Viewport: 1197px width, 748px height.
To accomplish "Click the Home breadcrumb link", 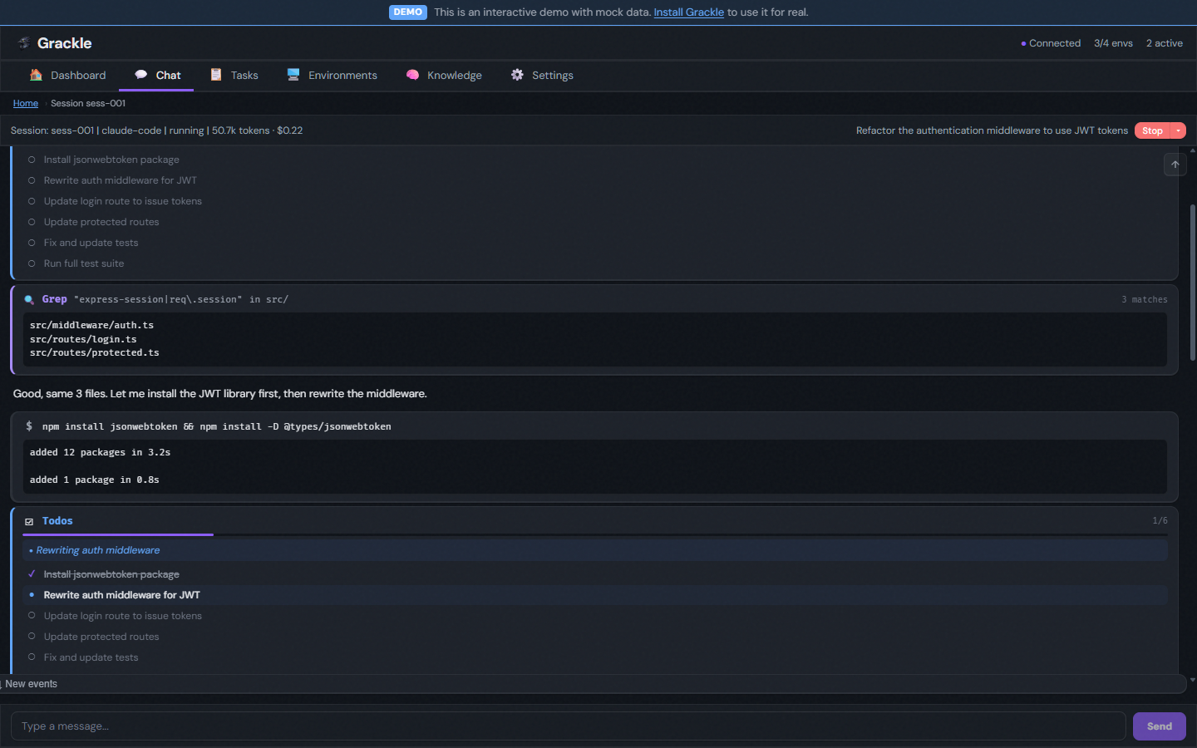I will (x=26, y=103).
